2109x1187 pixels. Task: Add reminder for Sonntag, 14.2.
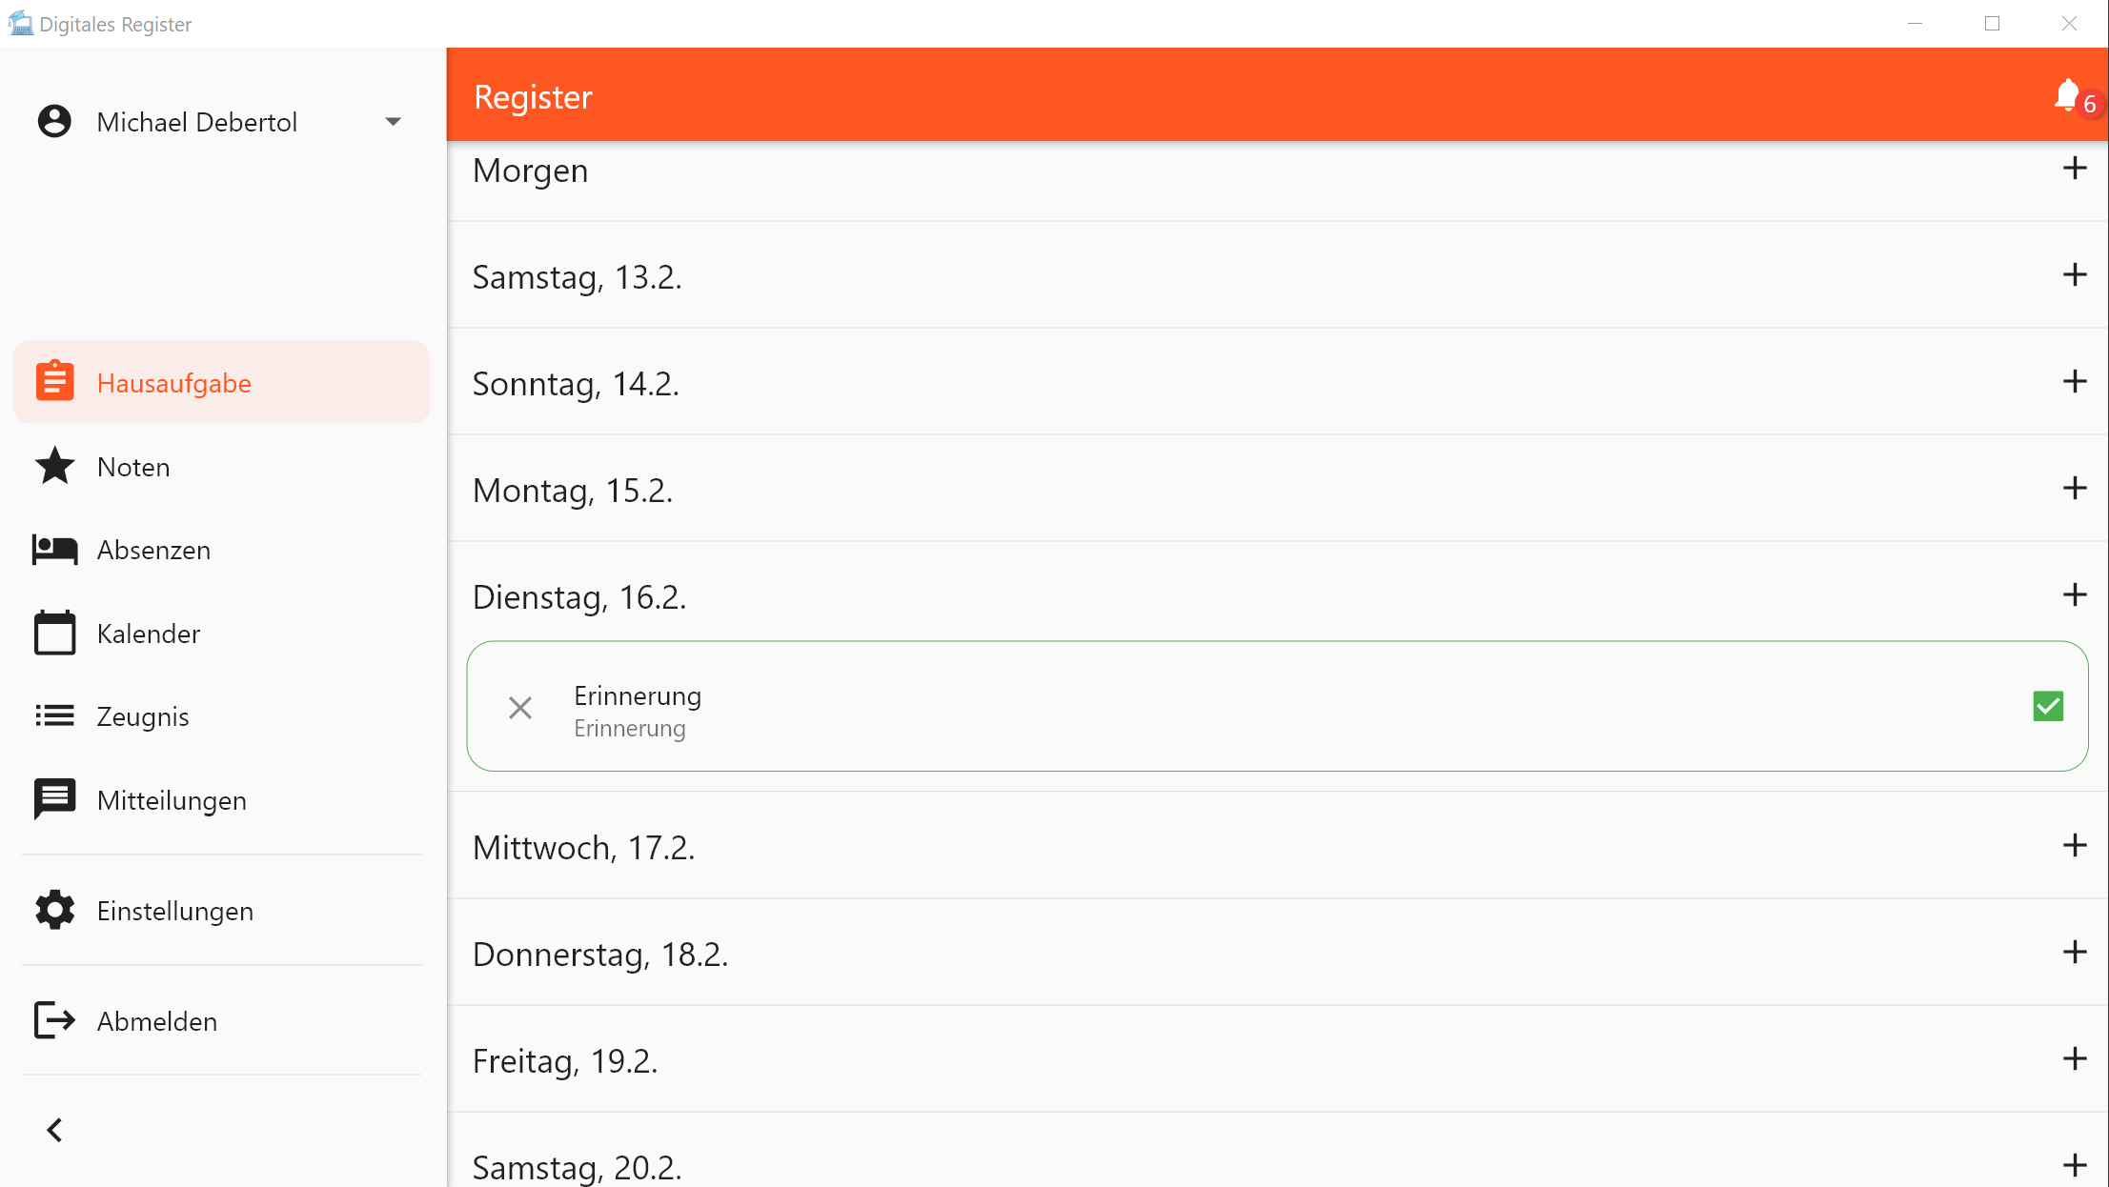[2075, 382]
